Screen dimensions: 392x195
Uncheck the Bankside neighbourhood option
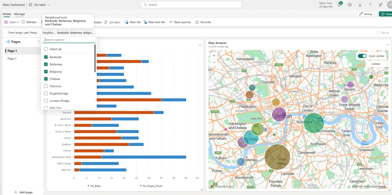(46, 57)
